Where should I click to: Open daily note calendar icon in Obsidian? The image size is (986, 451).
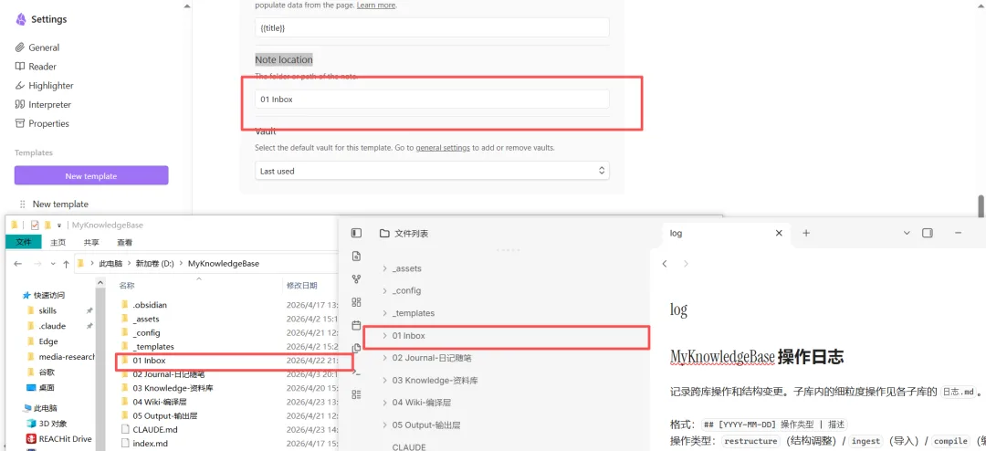point(357,325)
